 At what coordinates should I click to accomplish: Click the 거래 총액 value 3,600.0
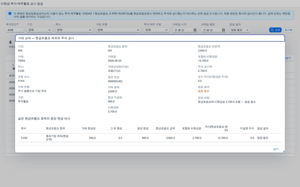click(112, 91)
